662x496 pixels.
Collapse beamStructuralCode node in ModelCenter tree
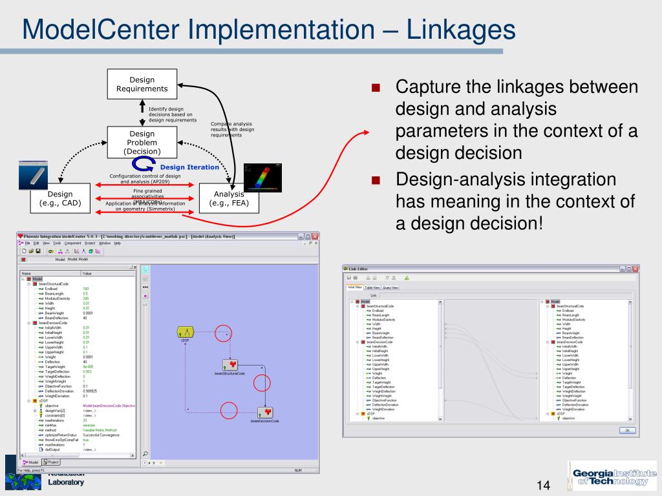(29, 284)
